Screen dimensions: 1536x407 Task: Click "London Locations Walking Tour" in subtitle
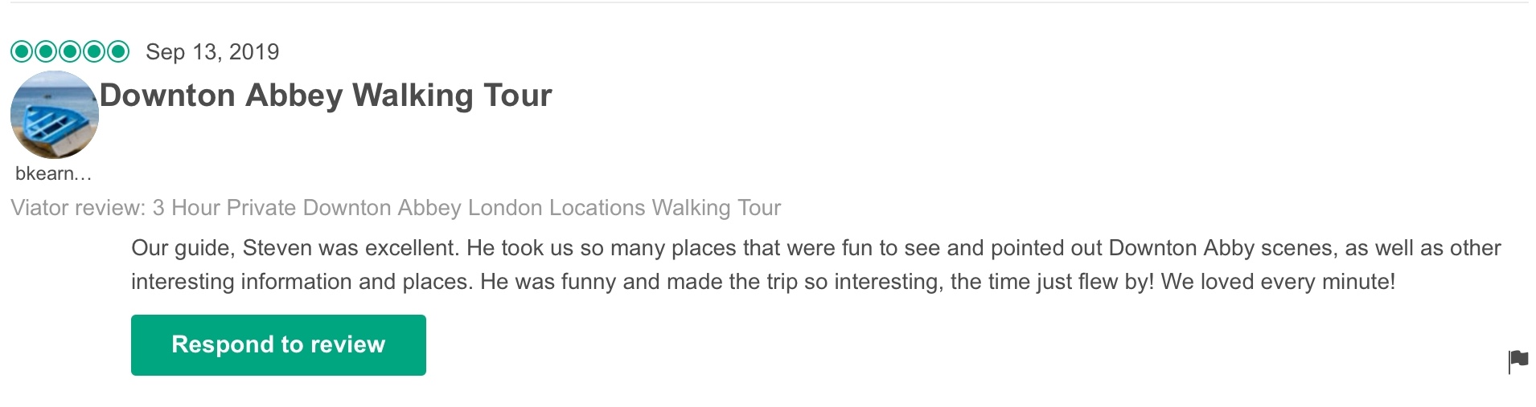(x=624, y=208)
